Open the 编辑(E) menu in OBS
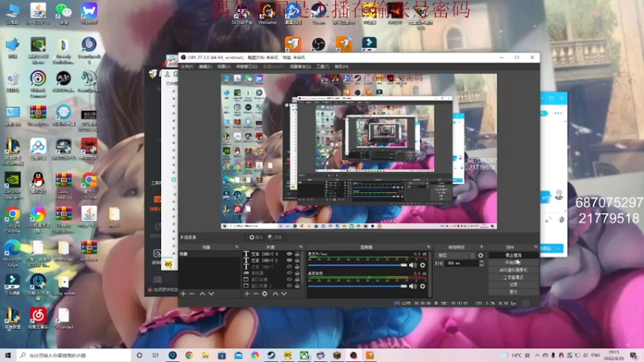The image size is (644, 362). (205, 67)
